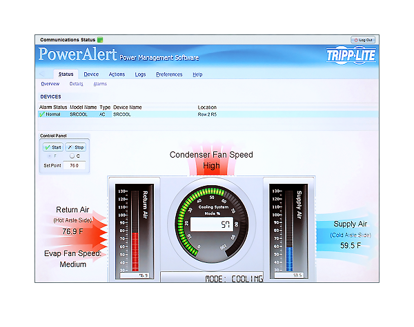Click the red Condenser Fan airflow arrow
The image size is (414, 327).
[x=212, y=170]
